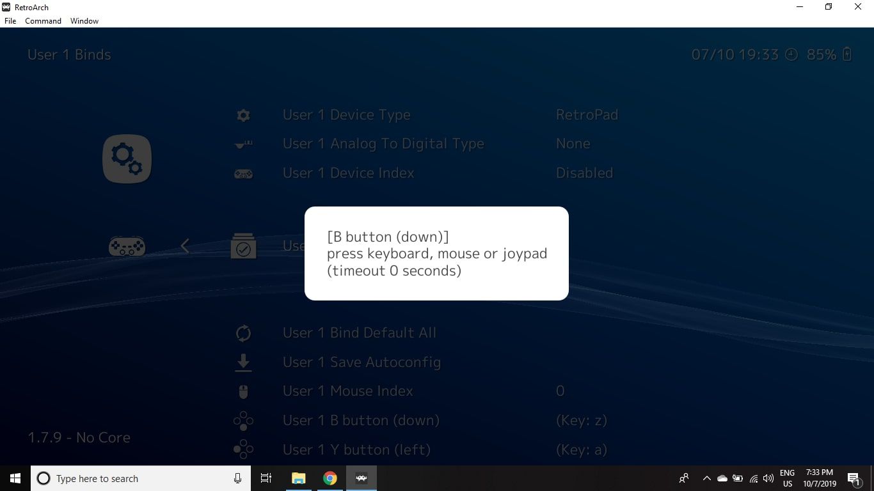Open the Windows Start menu
This screenshot has height=491, width=874.
coord(15,478)
